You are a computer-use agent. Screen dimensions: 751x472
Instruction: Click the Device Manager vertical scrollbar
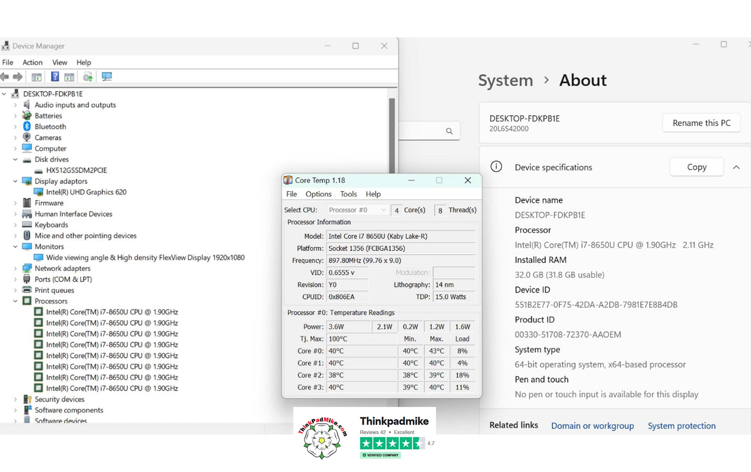point(392,135)
